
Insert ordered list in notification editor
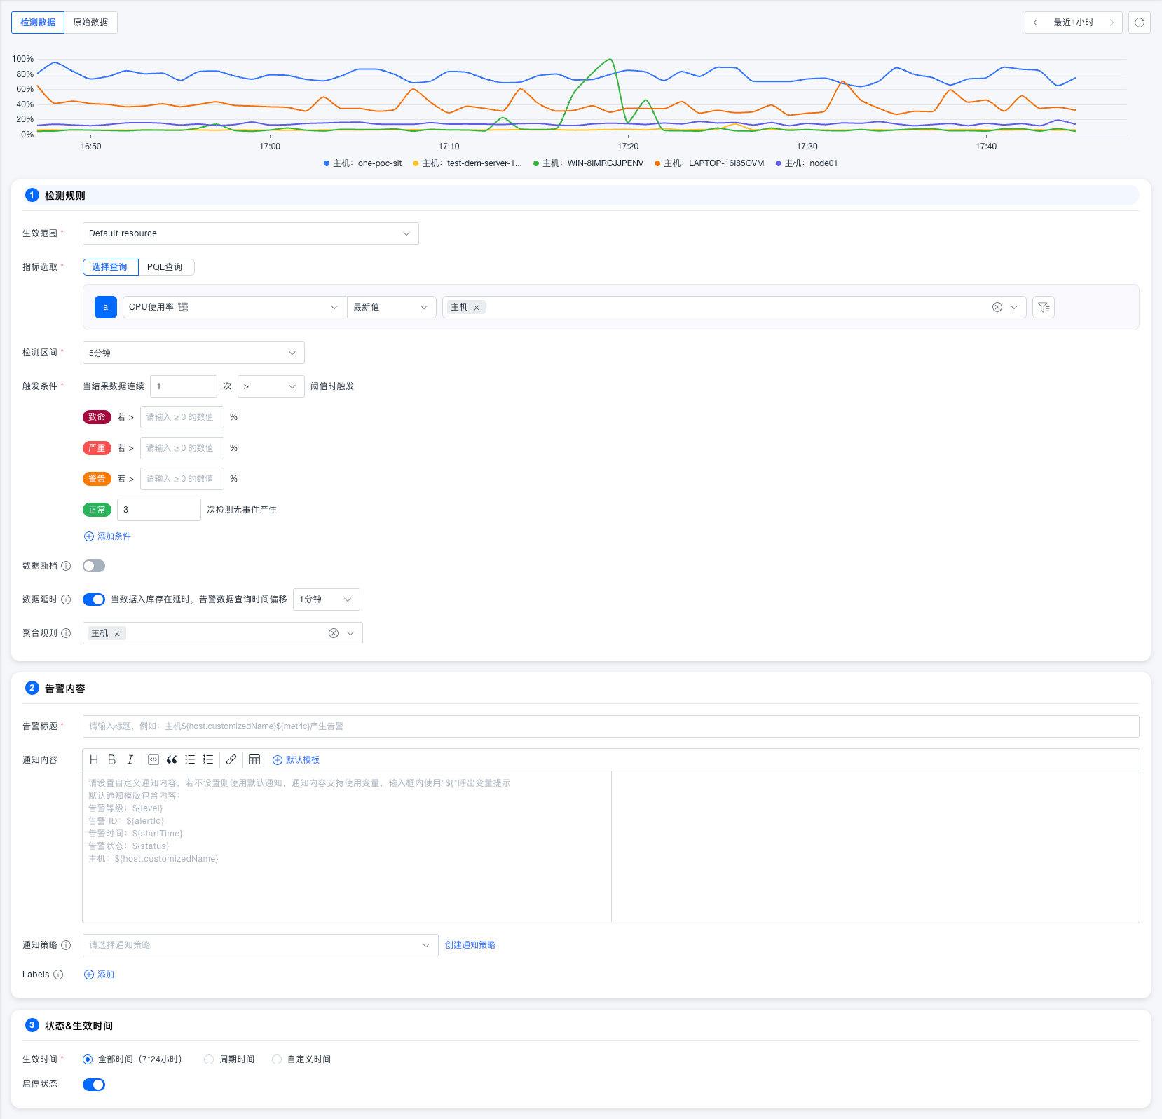pyautogui.click(x=208, y=759)
